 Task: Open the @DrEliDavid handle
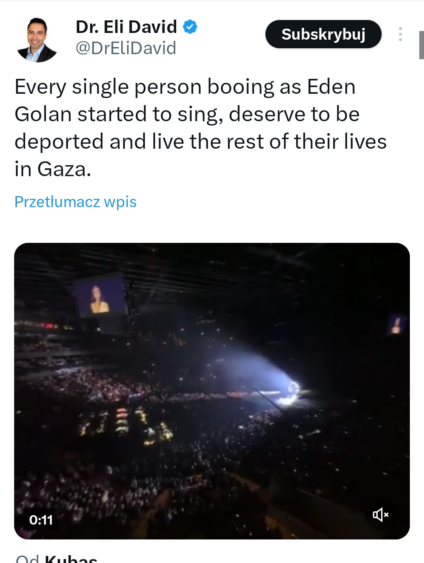pyautogui.click(x=126, y=48)
